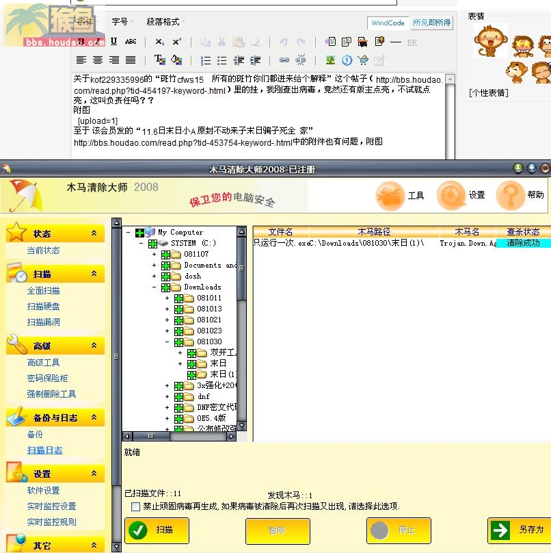The height and width of the screenshot is (553, 551).
Task: Sort results by the 木马名 column header
Action: click(x=467, y=232)
